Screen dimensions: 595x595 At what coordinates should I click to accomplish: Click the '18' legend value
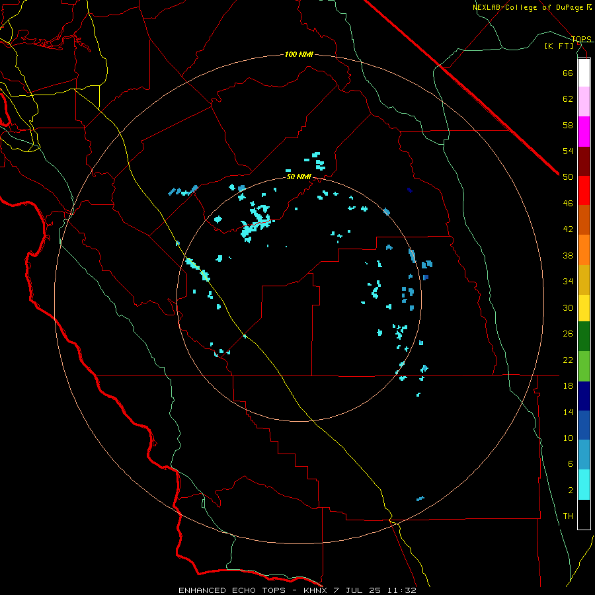pyautogui.click(x=568, y=386)
